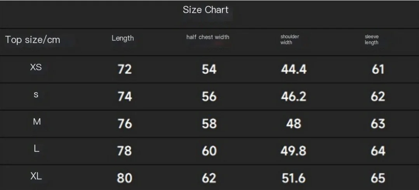Click the L shoulder width 49.8
Viewport: 419px width, 190px height.
(x=294, y=151)
